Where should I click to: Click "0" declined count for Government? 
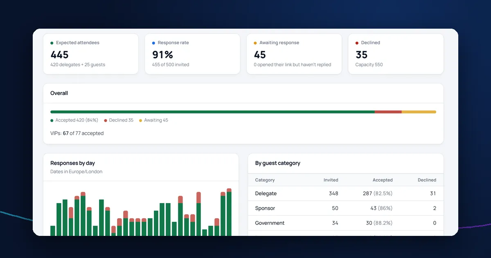coord(435,223)
